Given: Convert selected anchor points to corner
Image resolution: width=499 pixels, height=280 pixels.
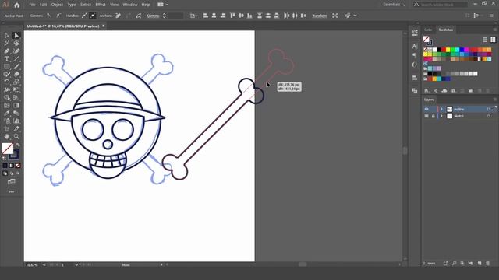Looking at the screenshot, I should (48, 16).
